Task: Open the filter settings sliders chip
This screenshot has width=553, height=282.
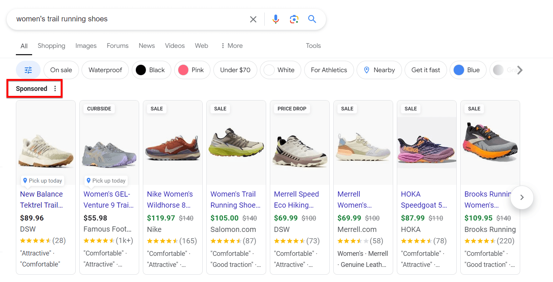Action: pos(28,70)
